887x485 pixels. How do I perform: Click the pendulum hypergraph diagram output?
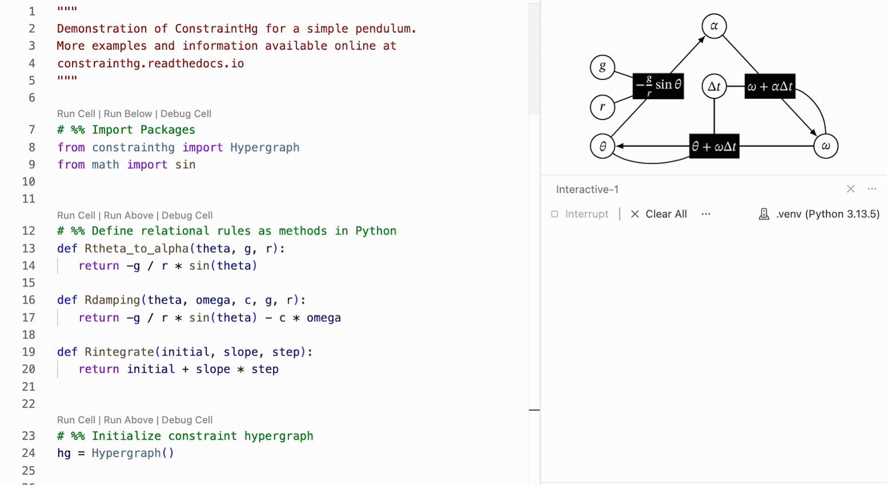(713, 86)
